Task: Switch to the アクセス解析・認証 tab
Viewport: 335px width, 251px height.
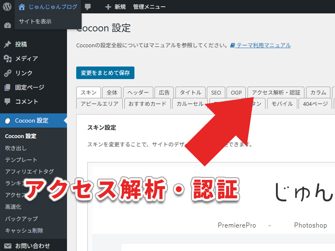Action: click(x=276, y=92)
